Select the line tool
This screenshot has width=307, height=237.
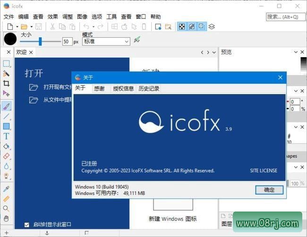tap(6, 116)
